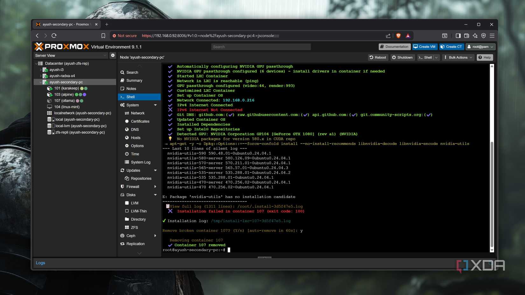Collapse the System section in node menu

[155, 105]
